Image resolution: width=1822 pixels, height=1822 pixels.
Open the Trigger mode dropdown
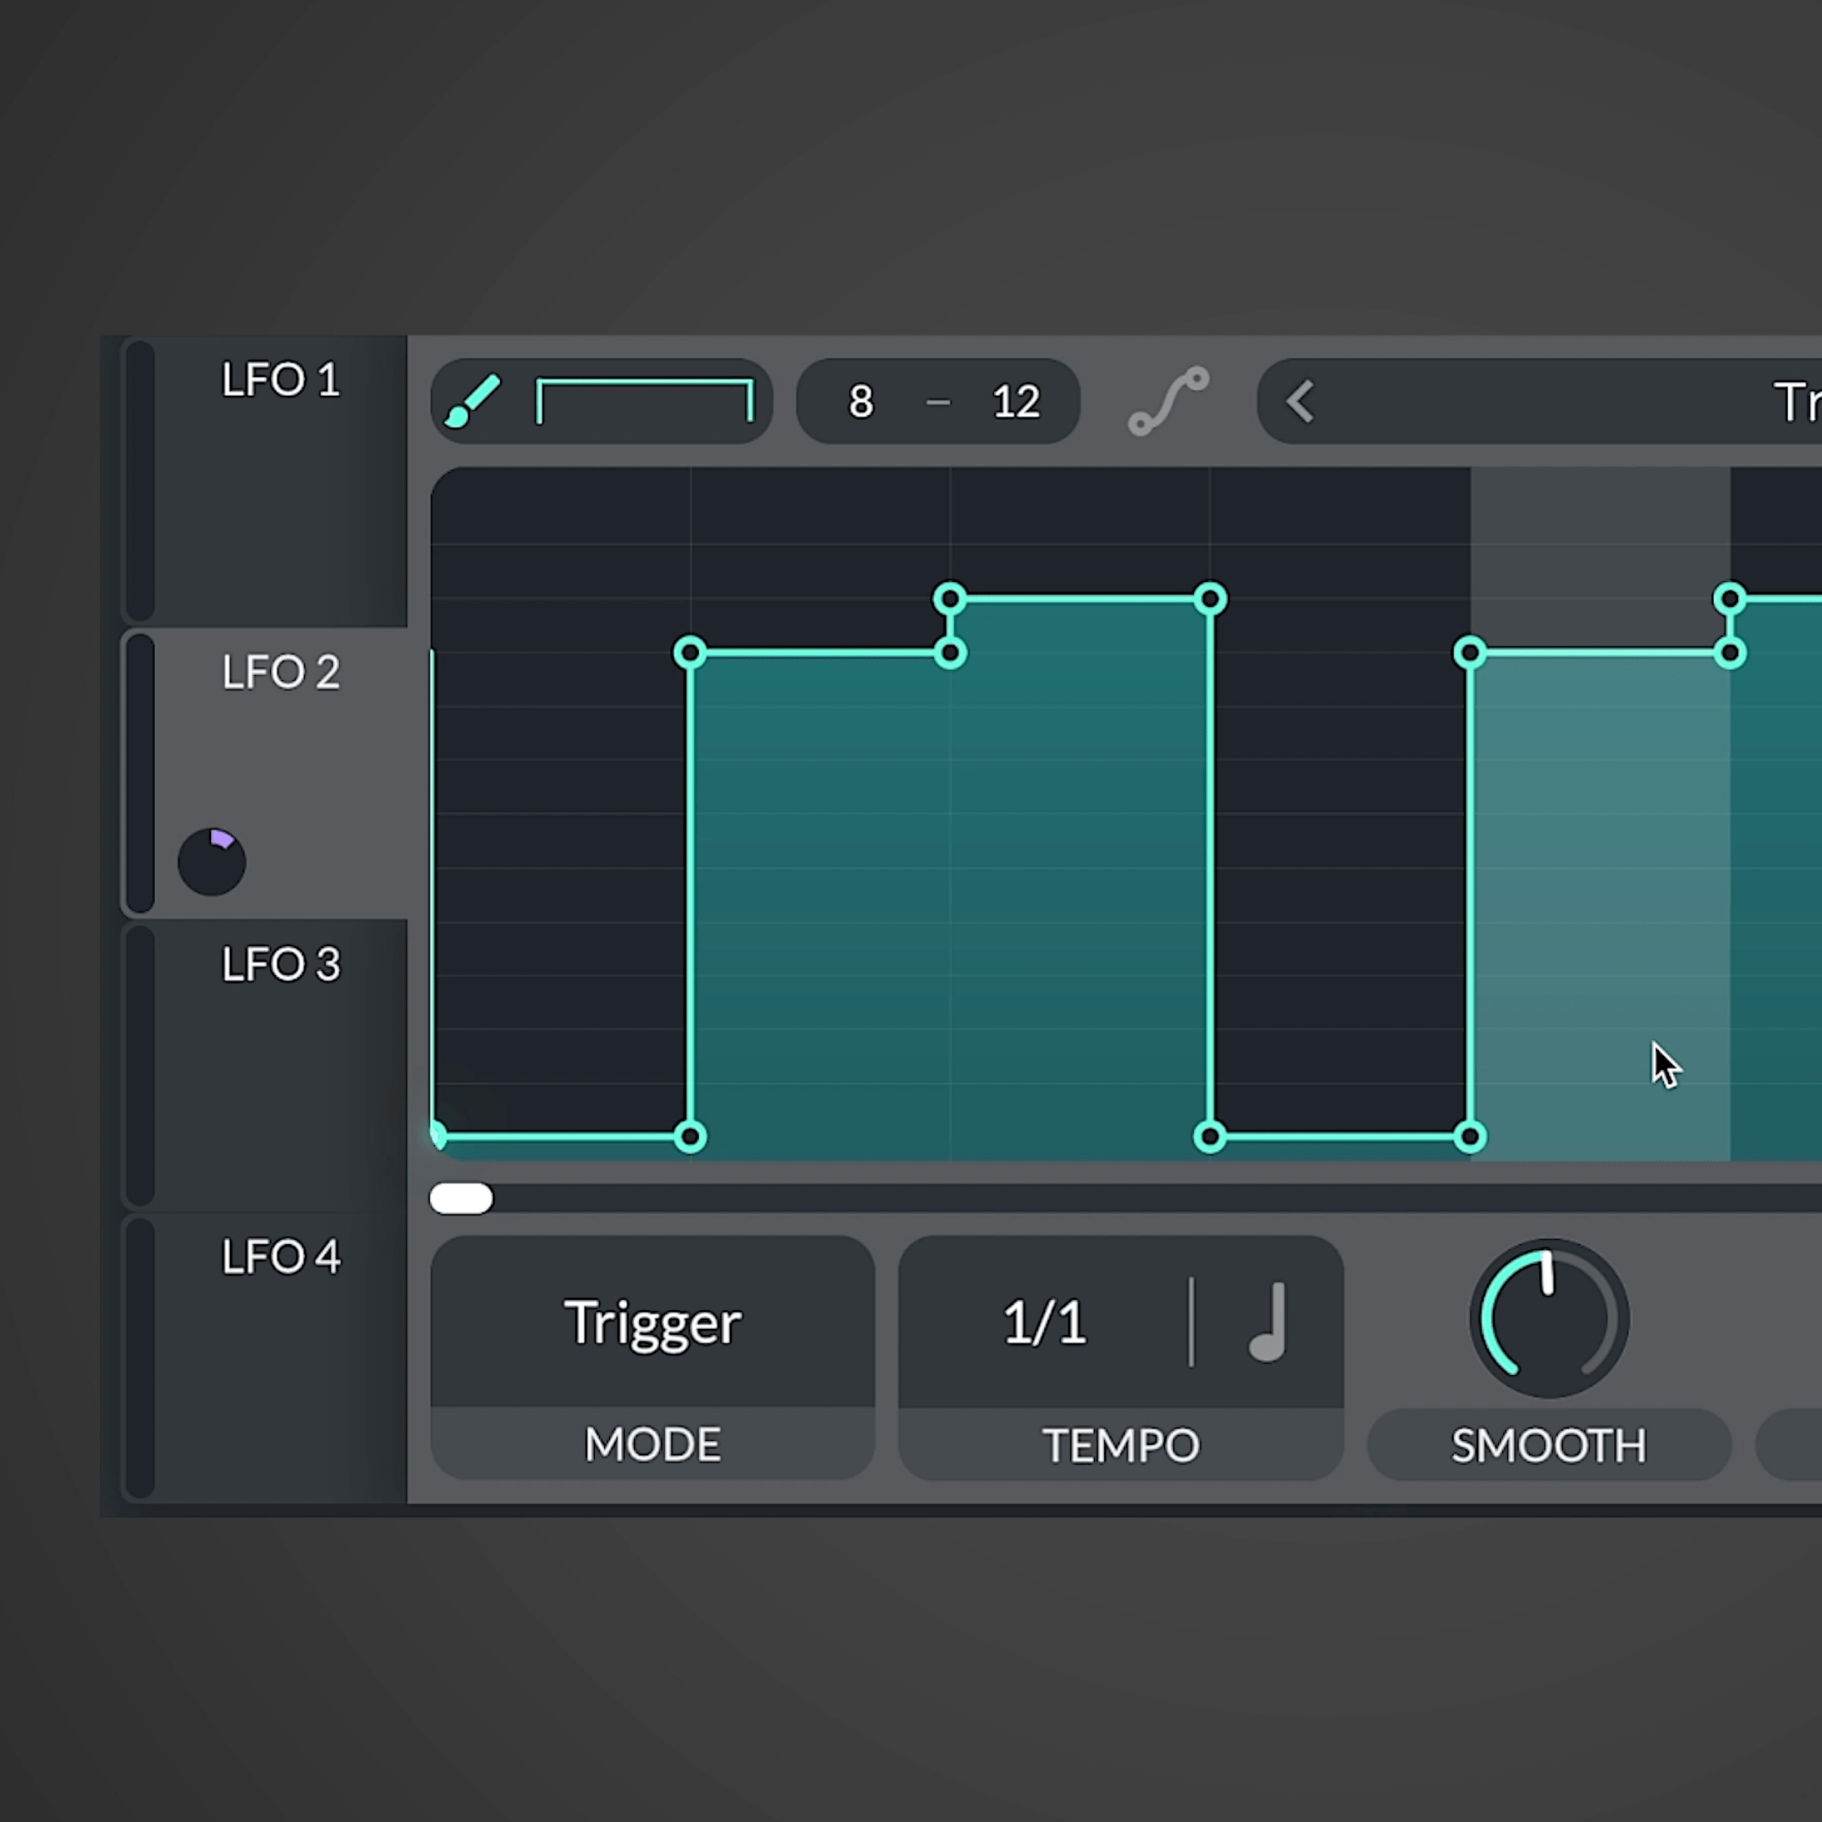(x=653, y=1322)
